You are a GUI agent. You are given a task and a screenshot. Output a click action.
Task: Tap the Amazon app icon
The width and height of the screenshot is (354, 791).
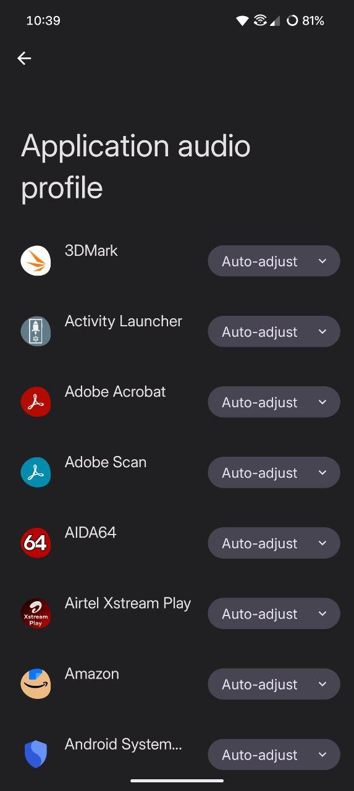point(36,683)
